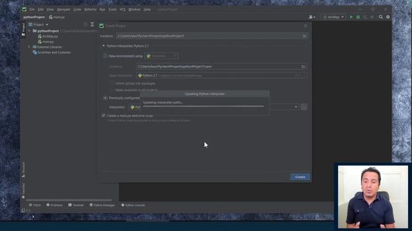412x231 pixels.
Task: Click the Stop square icon in toolbar
Action: point(372,17)
